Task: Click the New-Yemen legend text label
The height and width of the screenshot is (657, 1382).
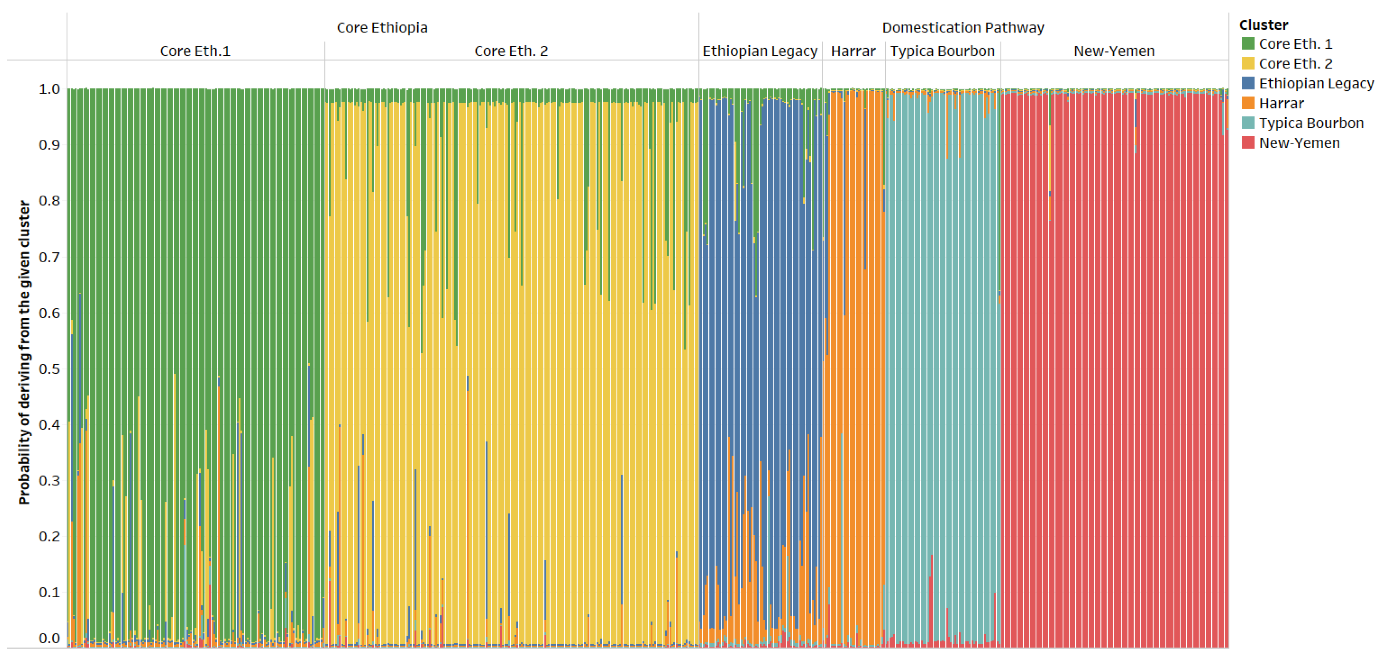Action: (x=1299, y=143)
